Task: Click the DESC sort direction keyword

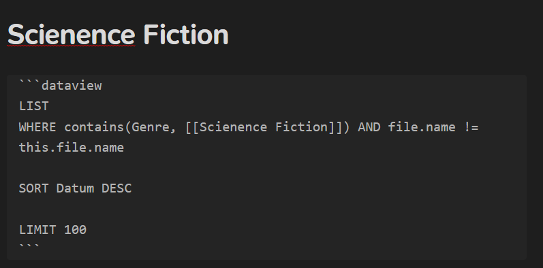Action: [x=117, y=188]
